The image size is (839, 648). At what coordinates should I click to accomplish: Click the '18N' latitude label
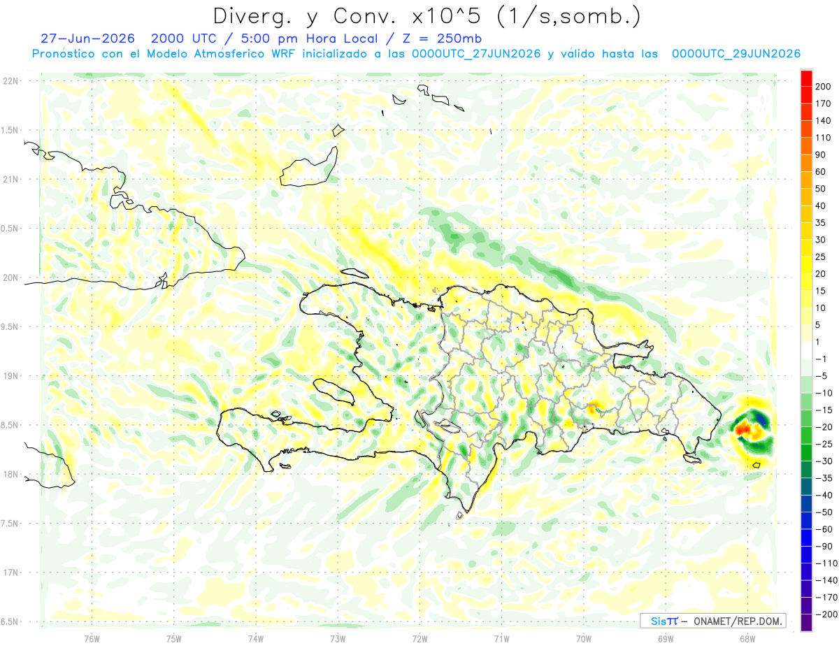[10, 474]
